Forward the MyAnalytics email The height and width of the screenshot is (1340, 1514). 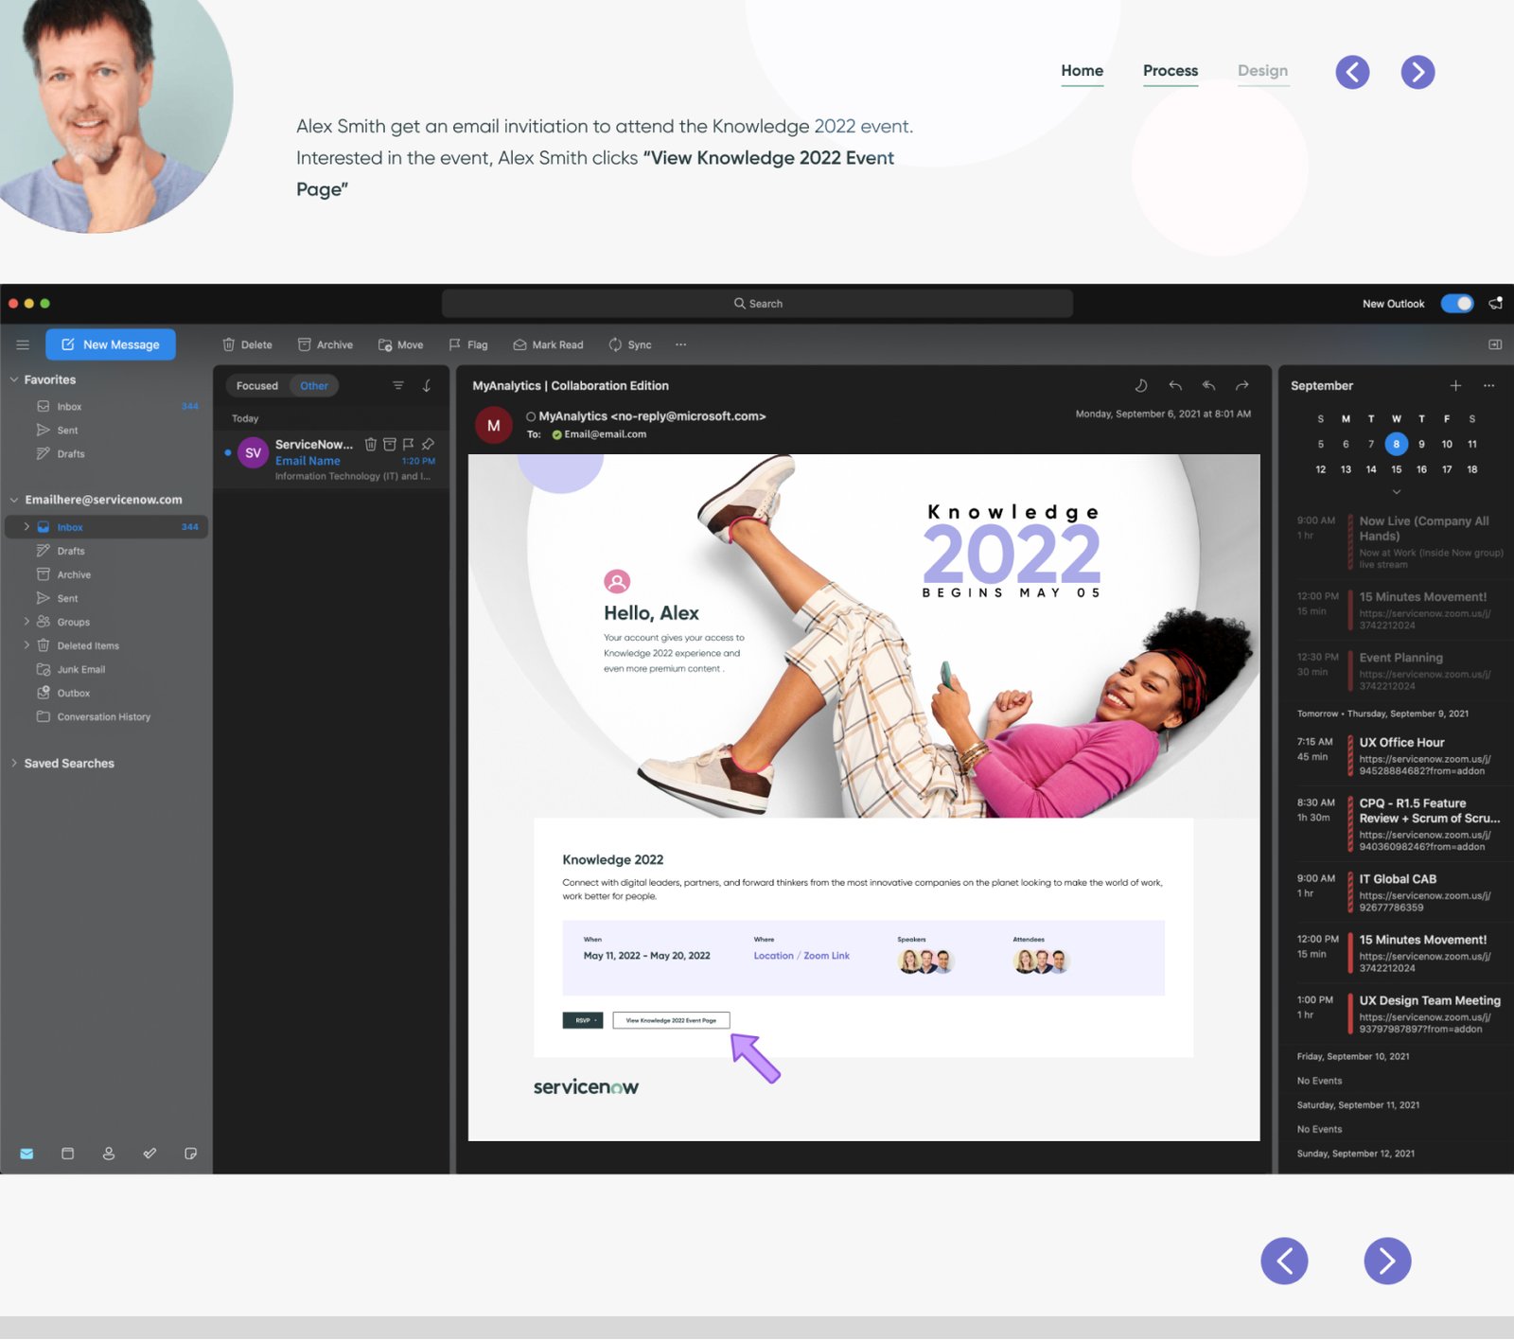coord(1242,385)
